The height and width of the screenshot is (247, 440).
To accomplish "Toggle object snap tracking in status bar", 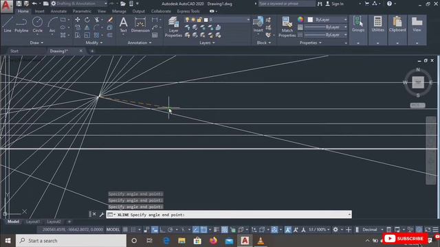I will (x=196, y=230).
